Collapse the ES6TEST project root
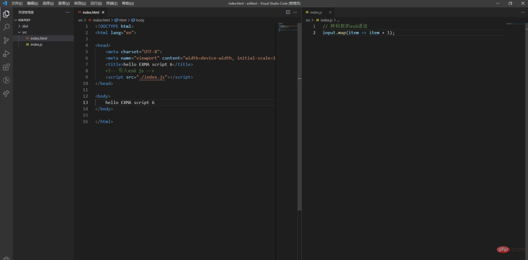Viewport: 528px width, 260px height. coord(24,20)
